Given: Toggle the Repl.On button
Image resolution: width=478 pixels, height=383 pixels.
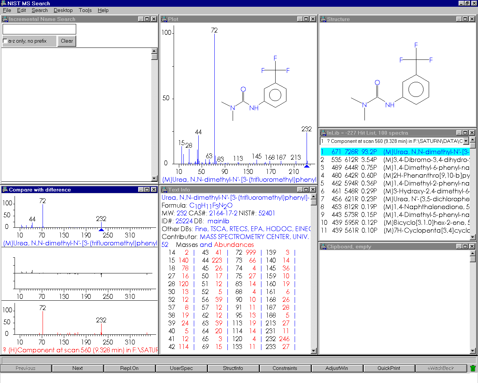Looking at the screenshot, I should (129, 368).
